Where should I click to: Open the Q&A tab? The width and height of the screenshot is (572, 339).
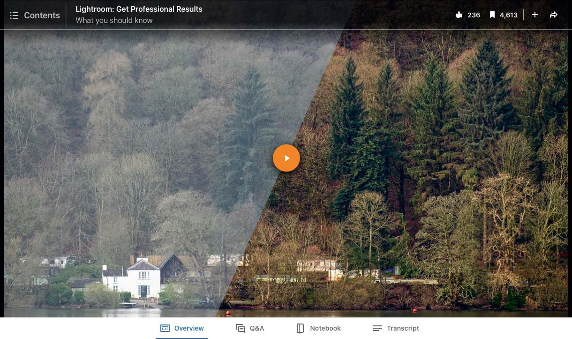[250, 328]
